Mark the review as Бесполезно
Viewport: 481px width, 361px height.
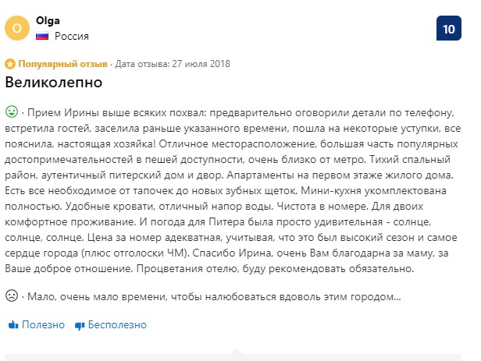coord(117,324)
